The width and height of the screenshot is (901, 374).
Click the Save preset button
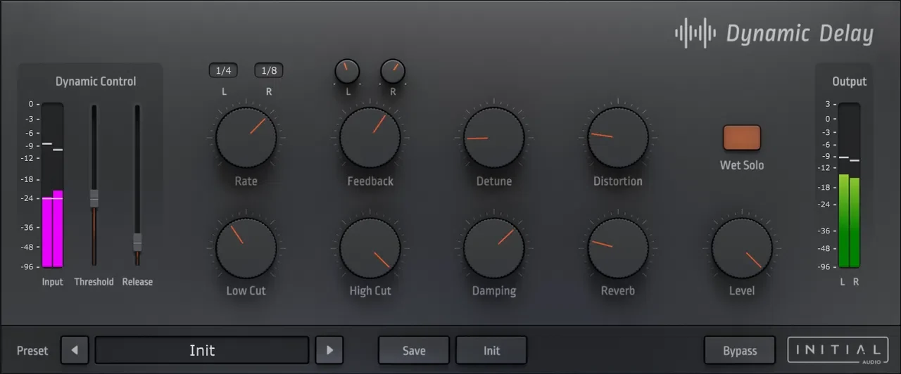point(414,350)
